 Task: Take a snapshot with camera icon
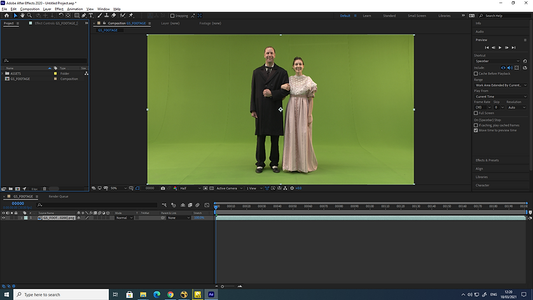tap(163, 189)
